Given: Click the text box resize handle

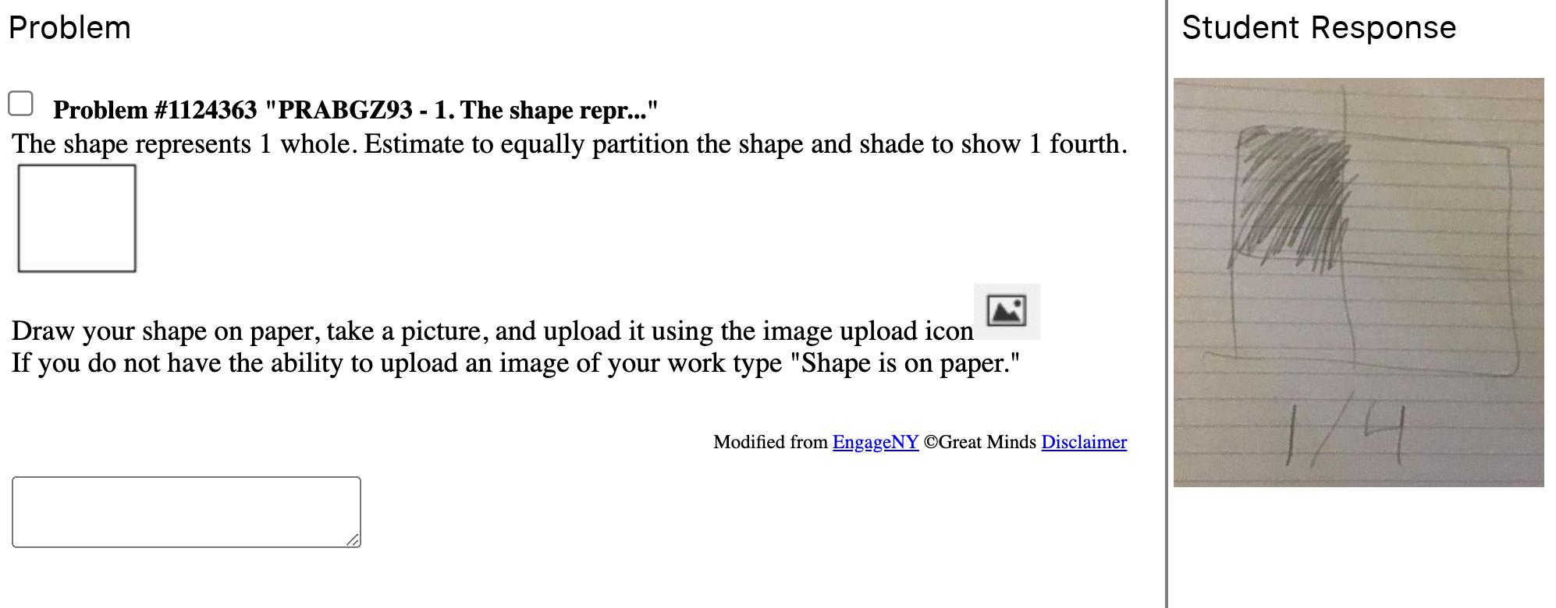Looking at the screenshot, I should [x=353, y=540].
